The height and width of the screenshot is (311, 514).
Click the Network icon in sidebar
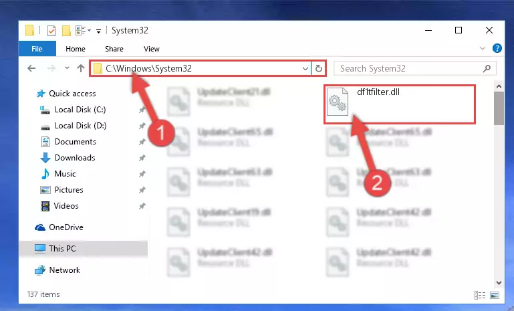[x=40, y=270]
